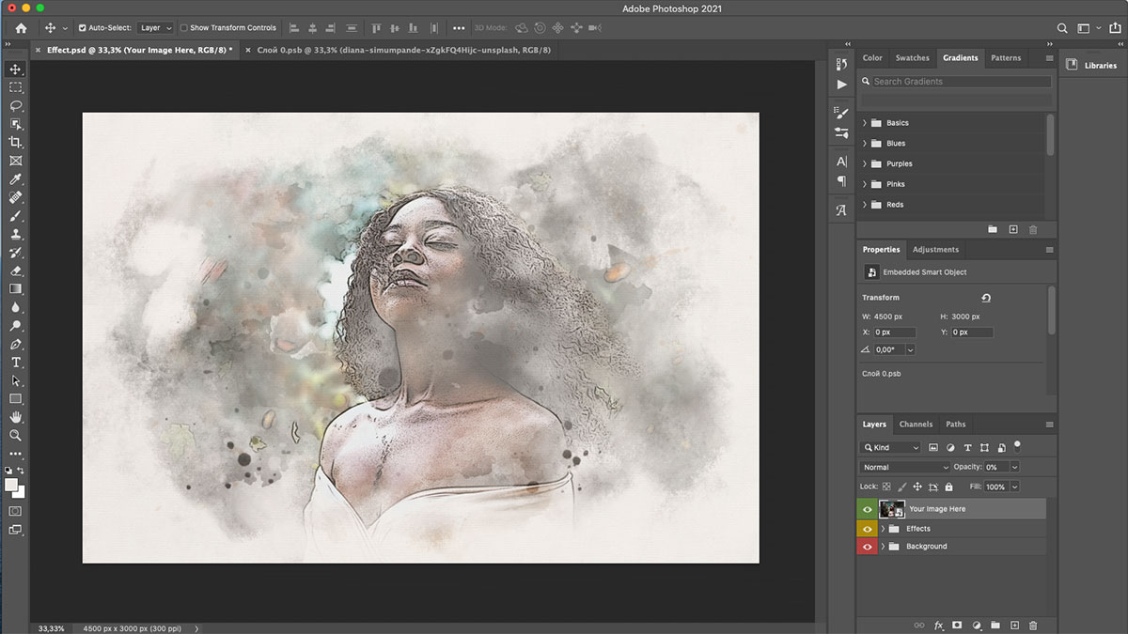Hide the Your Image Here layer
Viewport: 1128px width, 634px height.
(868, 509)
